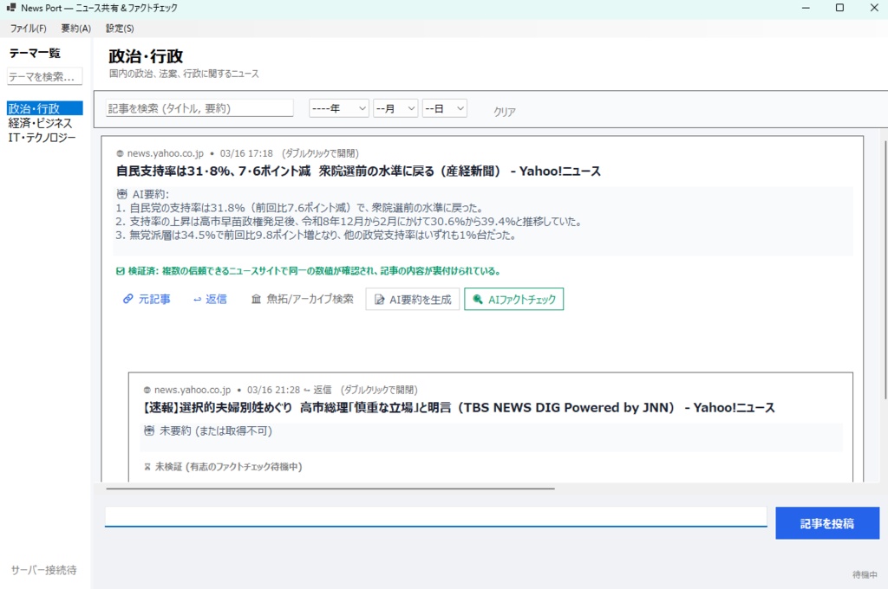Click the 記事を検索 search field
The width and height of the screenshot is (888, 589).
pos(197,107)
